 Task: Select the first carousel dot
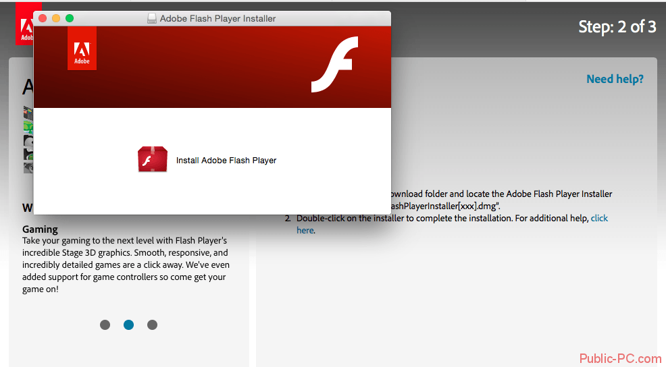coord(105,324)
